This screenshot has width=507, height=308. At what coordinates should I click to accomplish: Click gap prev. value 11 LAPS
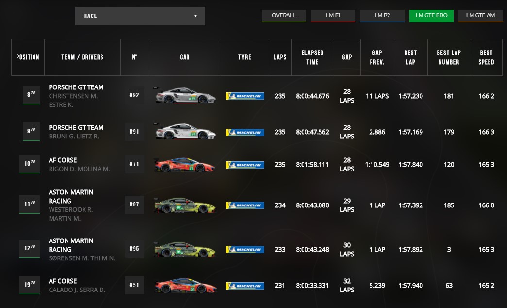[x=377, y=96]
